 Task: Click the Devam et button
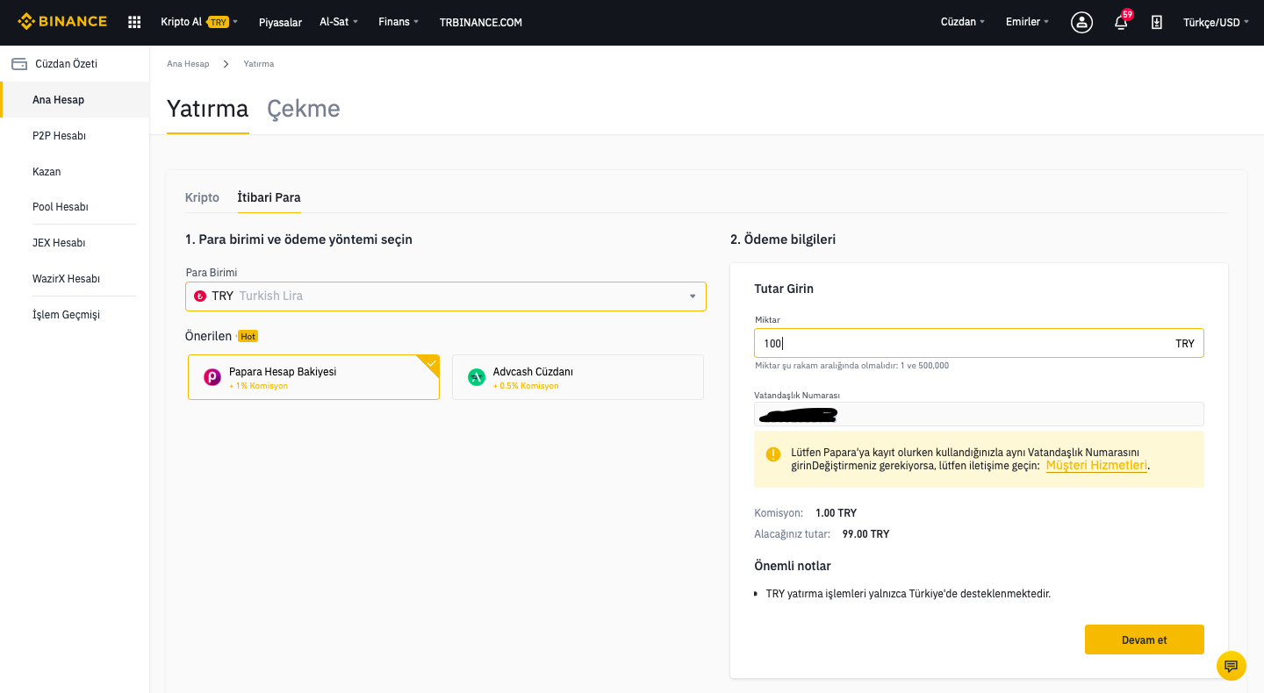1145,639
